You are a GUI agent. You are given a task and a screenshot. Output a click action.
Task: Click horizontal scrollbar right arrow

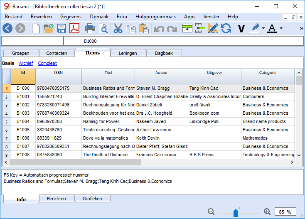(x=292, y=162)
